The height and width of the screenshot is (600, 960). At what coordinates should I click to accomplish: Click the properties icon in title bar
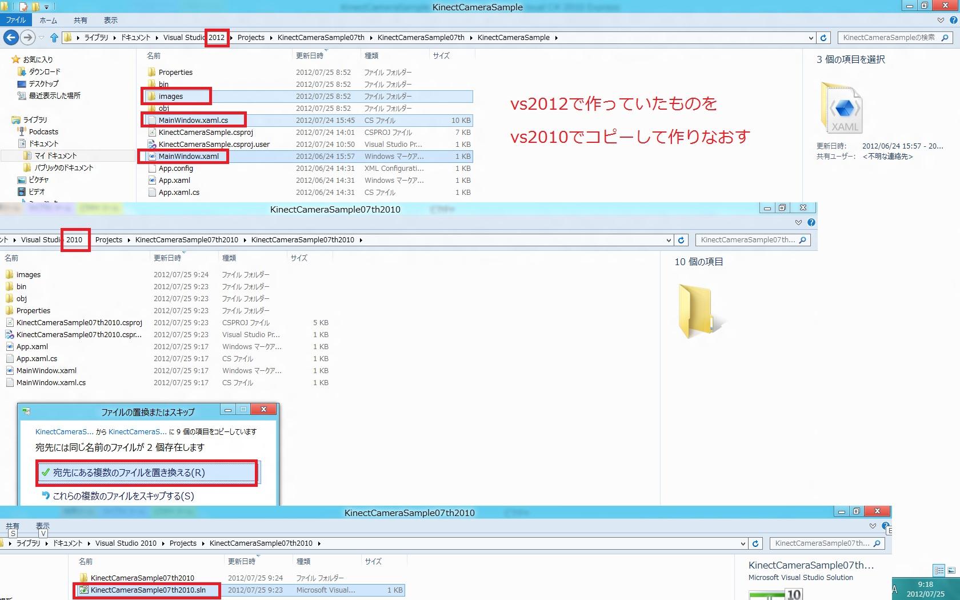[x=23, y=7]
